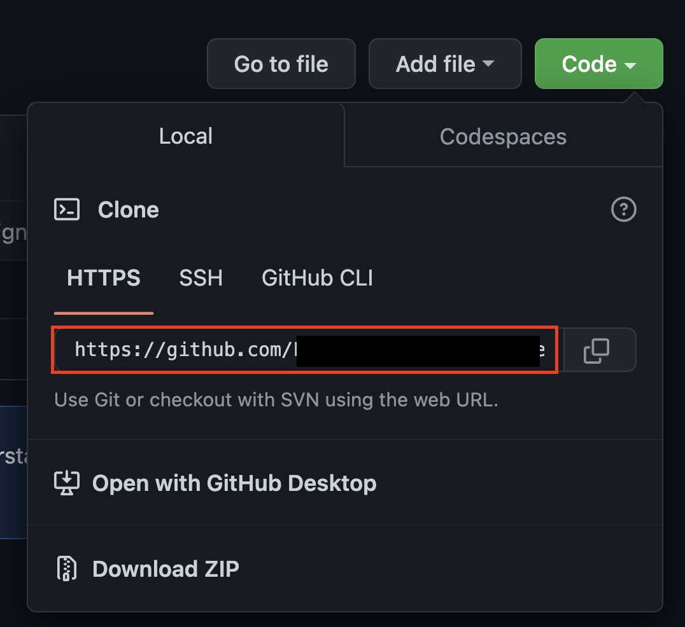Expand the green Code dropdown
The image size is (685, 627).
coord(598,64)
